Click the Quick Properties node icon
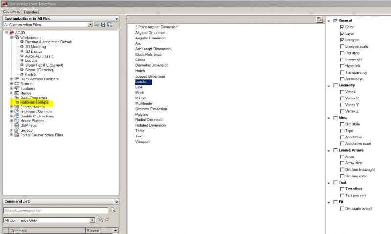391x234 pixels. [x=17, y=97]
